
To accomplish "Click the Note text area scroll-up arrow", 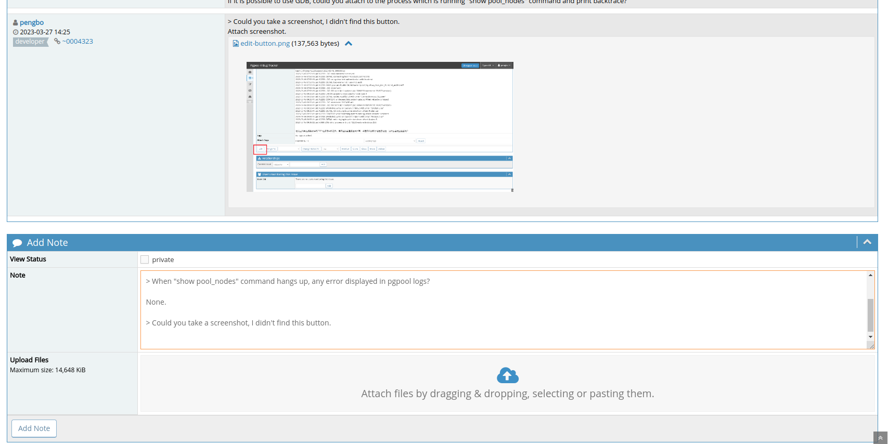I will pos(870,275).
